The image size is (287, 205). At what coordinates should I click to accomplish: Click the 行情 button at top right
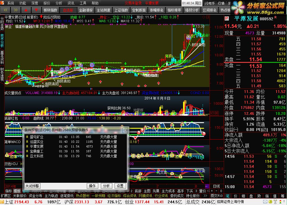(x=221, y=3)
